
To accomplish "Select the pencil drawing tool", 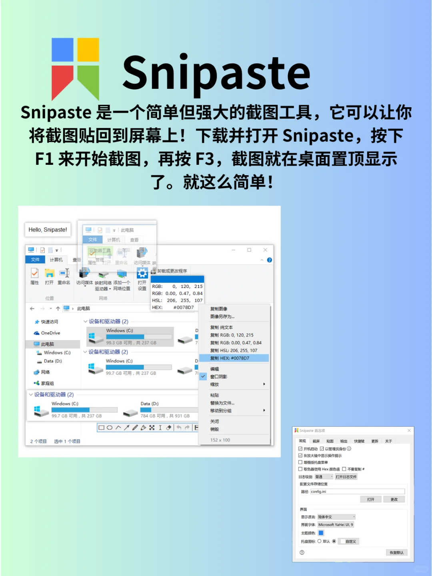I will 135,428.
